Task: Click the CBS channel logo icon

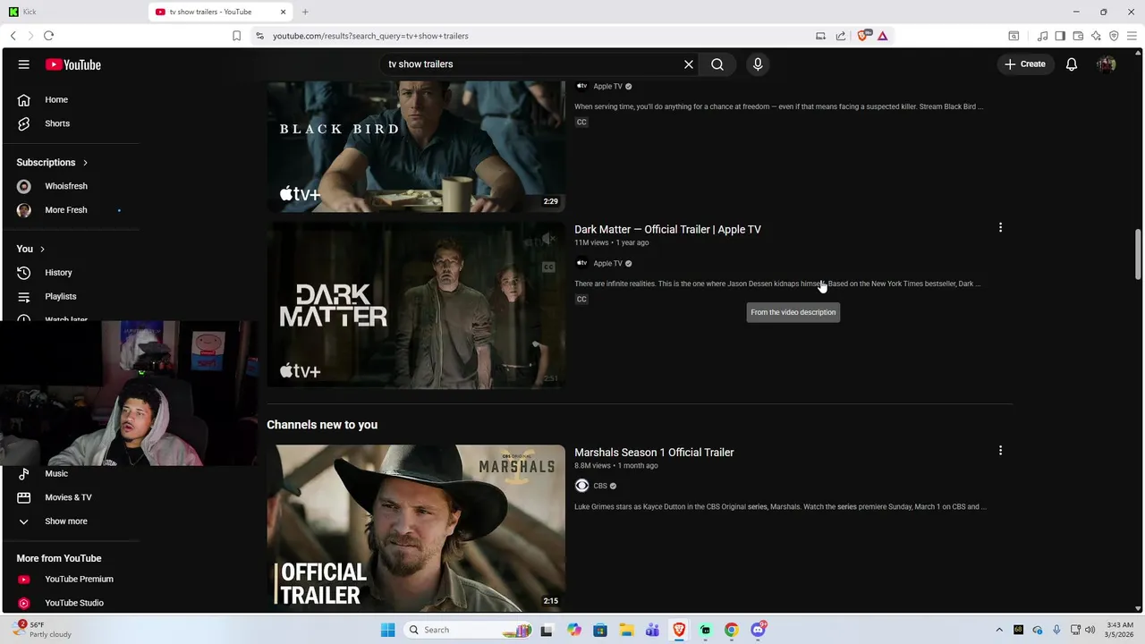Action: [581, 486]
